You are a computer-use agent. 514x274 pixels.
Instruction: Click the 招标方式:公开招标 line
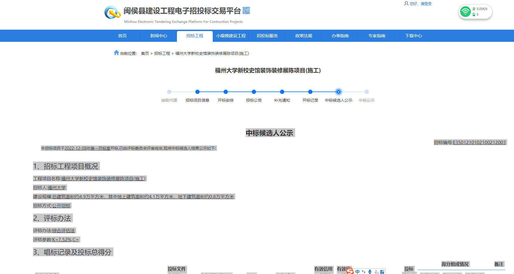(x=52, y=206)
